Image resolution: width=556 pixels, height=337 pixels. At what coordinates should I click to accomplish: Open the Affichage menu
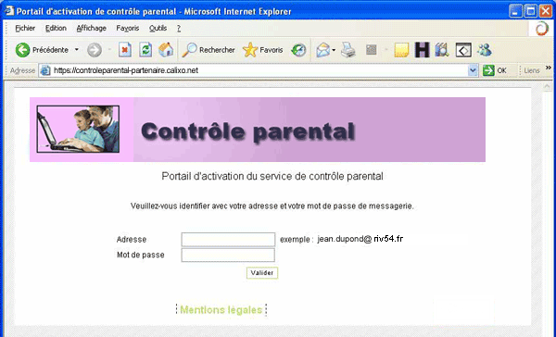[x=91, y=29]
